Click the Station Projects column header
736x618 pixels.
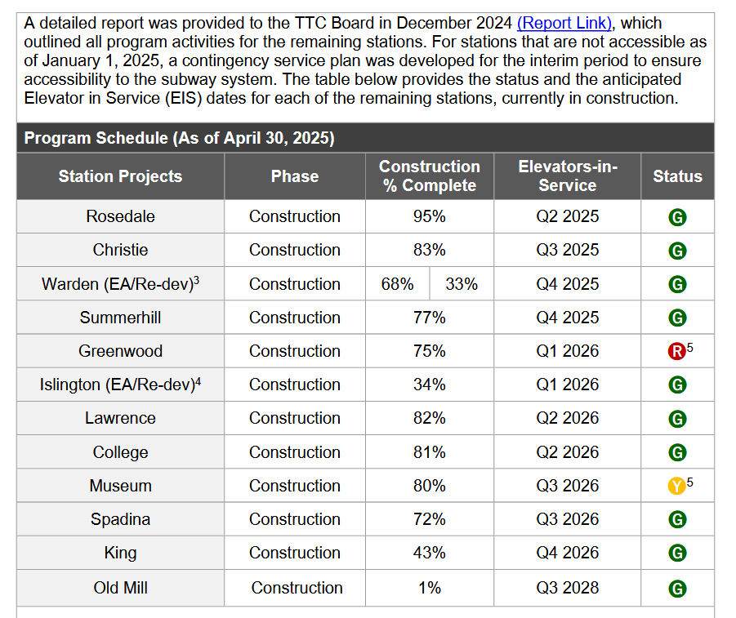point(120,176)
